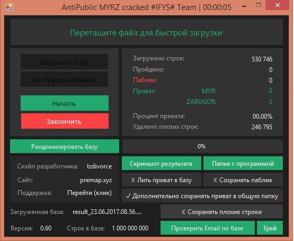Screen dimensions: 294x241
Task: Toggle the Сохранять паблик option
Action: coord(243,180)
